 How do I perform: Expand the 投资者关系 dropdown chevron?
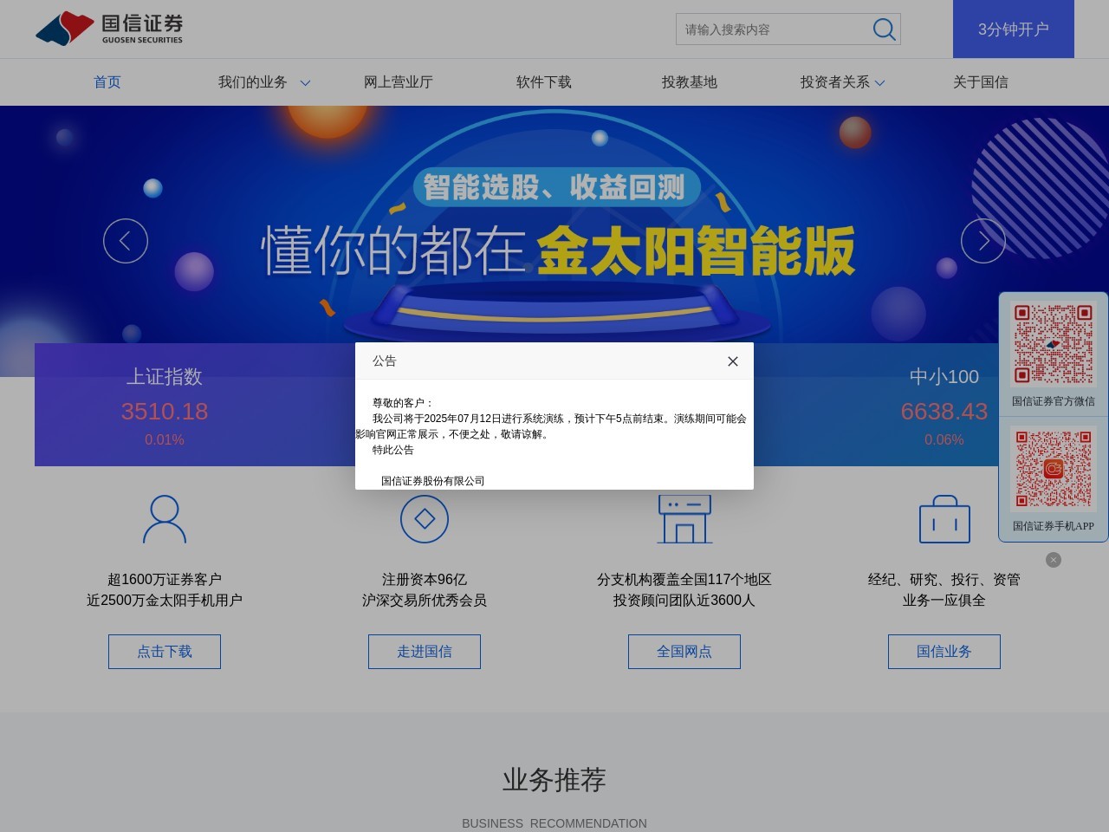[879, 83]
